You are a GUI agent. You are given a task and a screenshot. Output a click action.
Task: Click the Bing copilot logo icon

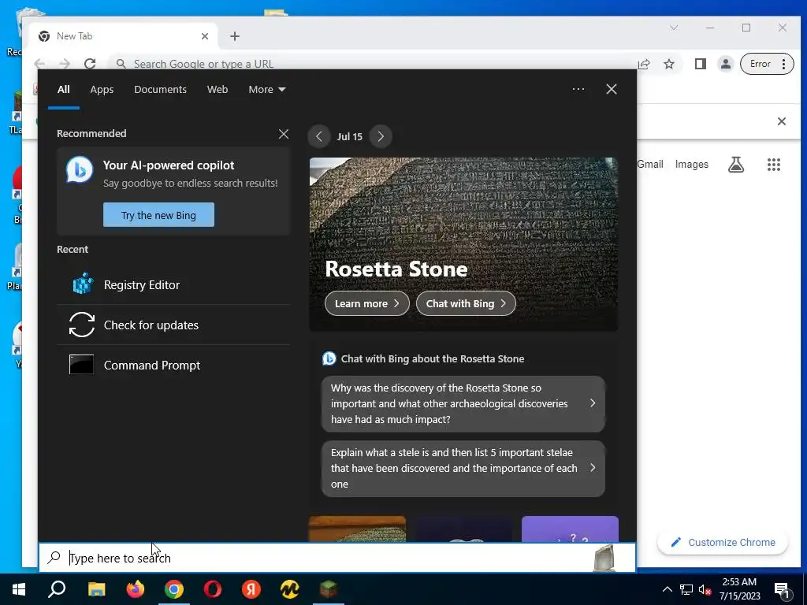click(x=80, y=170)
